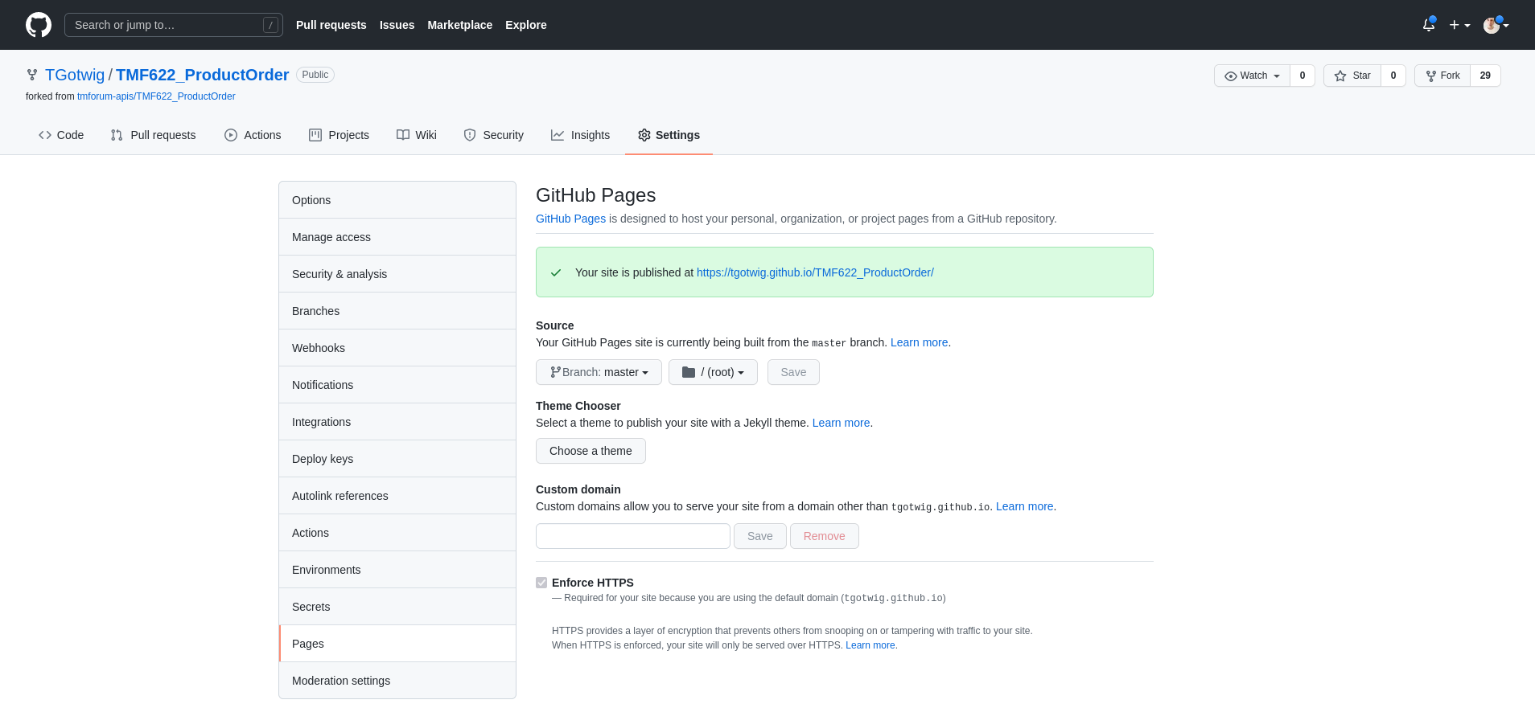
Task: Open Pages in settings sidebar
Action: pyautogui.click(x=397, y=644)
